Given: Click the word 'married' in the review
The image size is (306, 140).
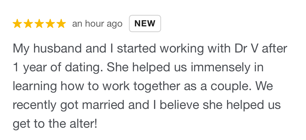Looking at the screenshot, I should (x=103, y=105).
